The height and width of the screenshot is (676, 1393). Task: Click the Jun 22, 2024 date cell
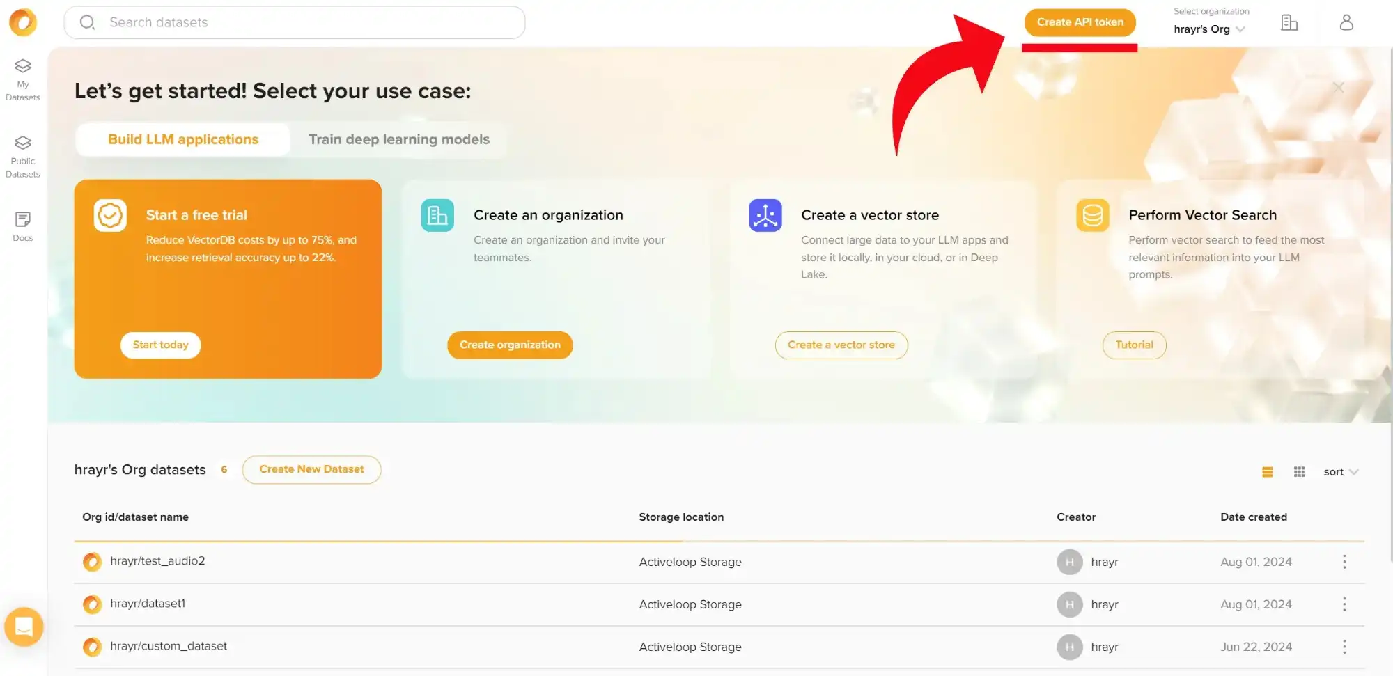(x=1256, y=647)
